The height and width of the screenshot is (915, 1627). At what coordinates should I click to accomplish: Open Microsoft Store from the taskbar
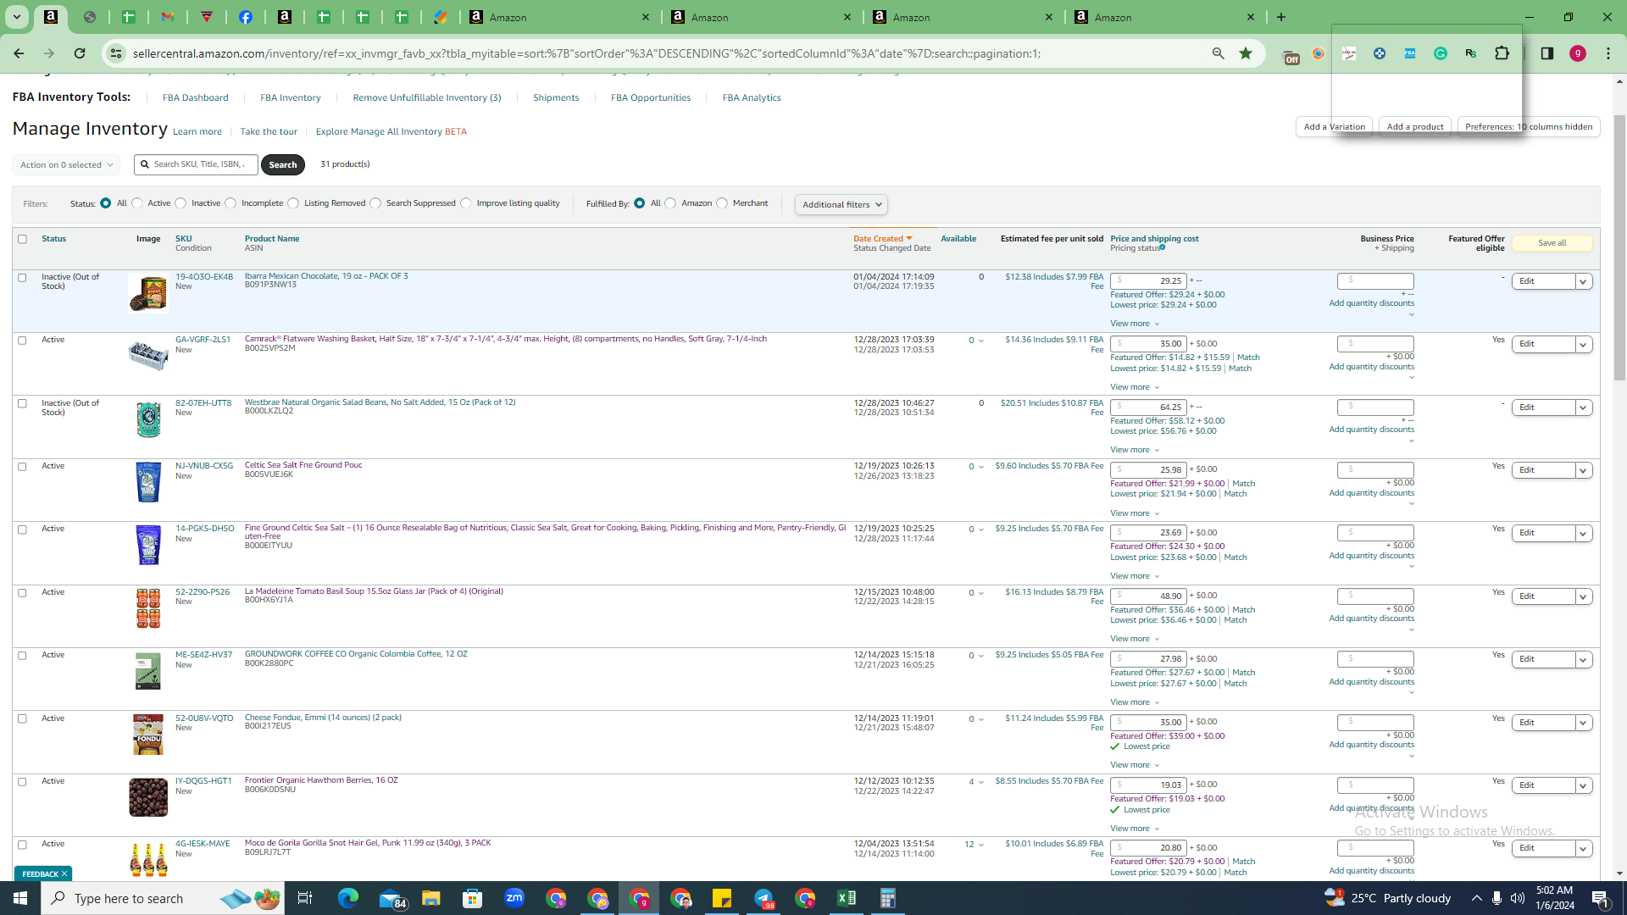click(473, 898)
